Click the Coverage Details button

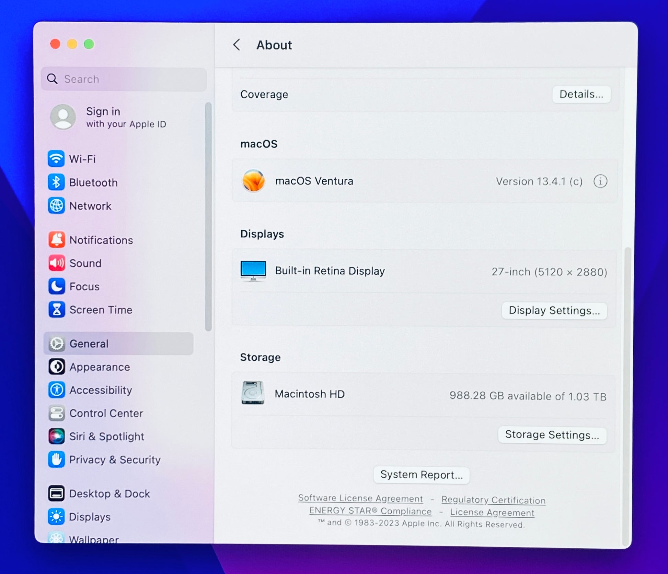581,94
